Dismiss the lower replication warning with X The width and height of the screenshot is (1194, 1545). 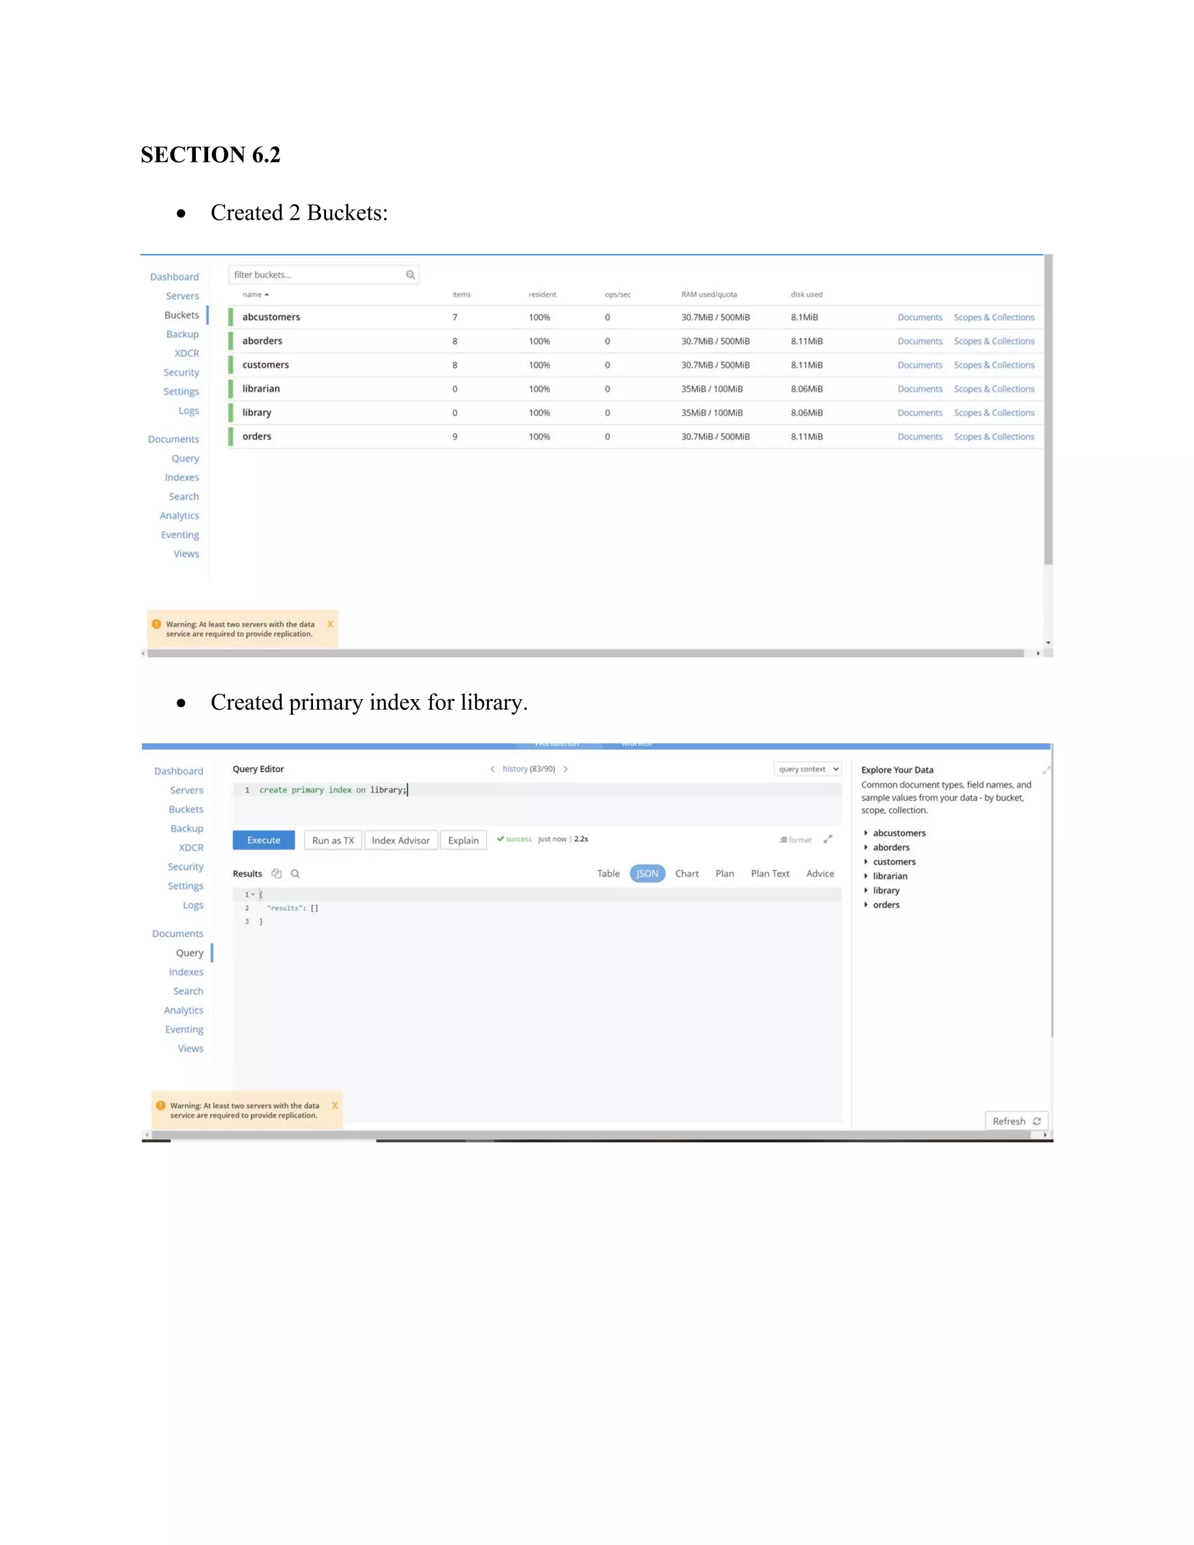click(x=335, y=1105)
